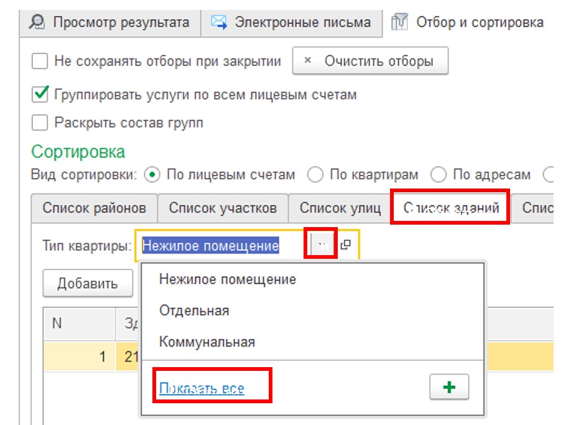The image size is (576, 425).
Task: Choose Отдельная from the dropdown list
Action: click(194, 311)
